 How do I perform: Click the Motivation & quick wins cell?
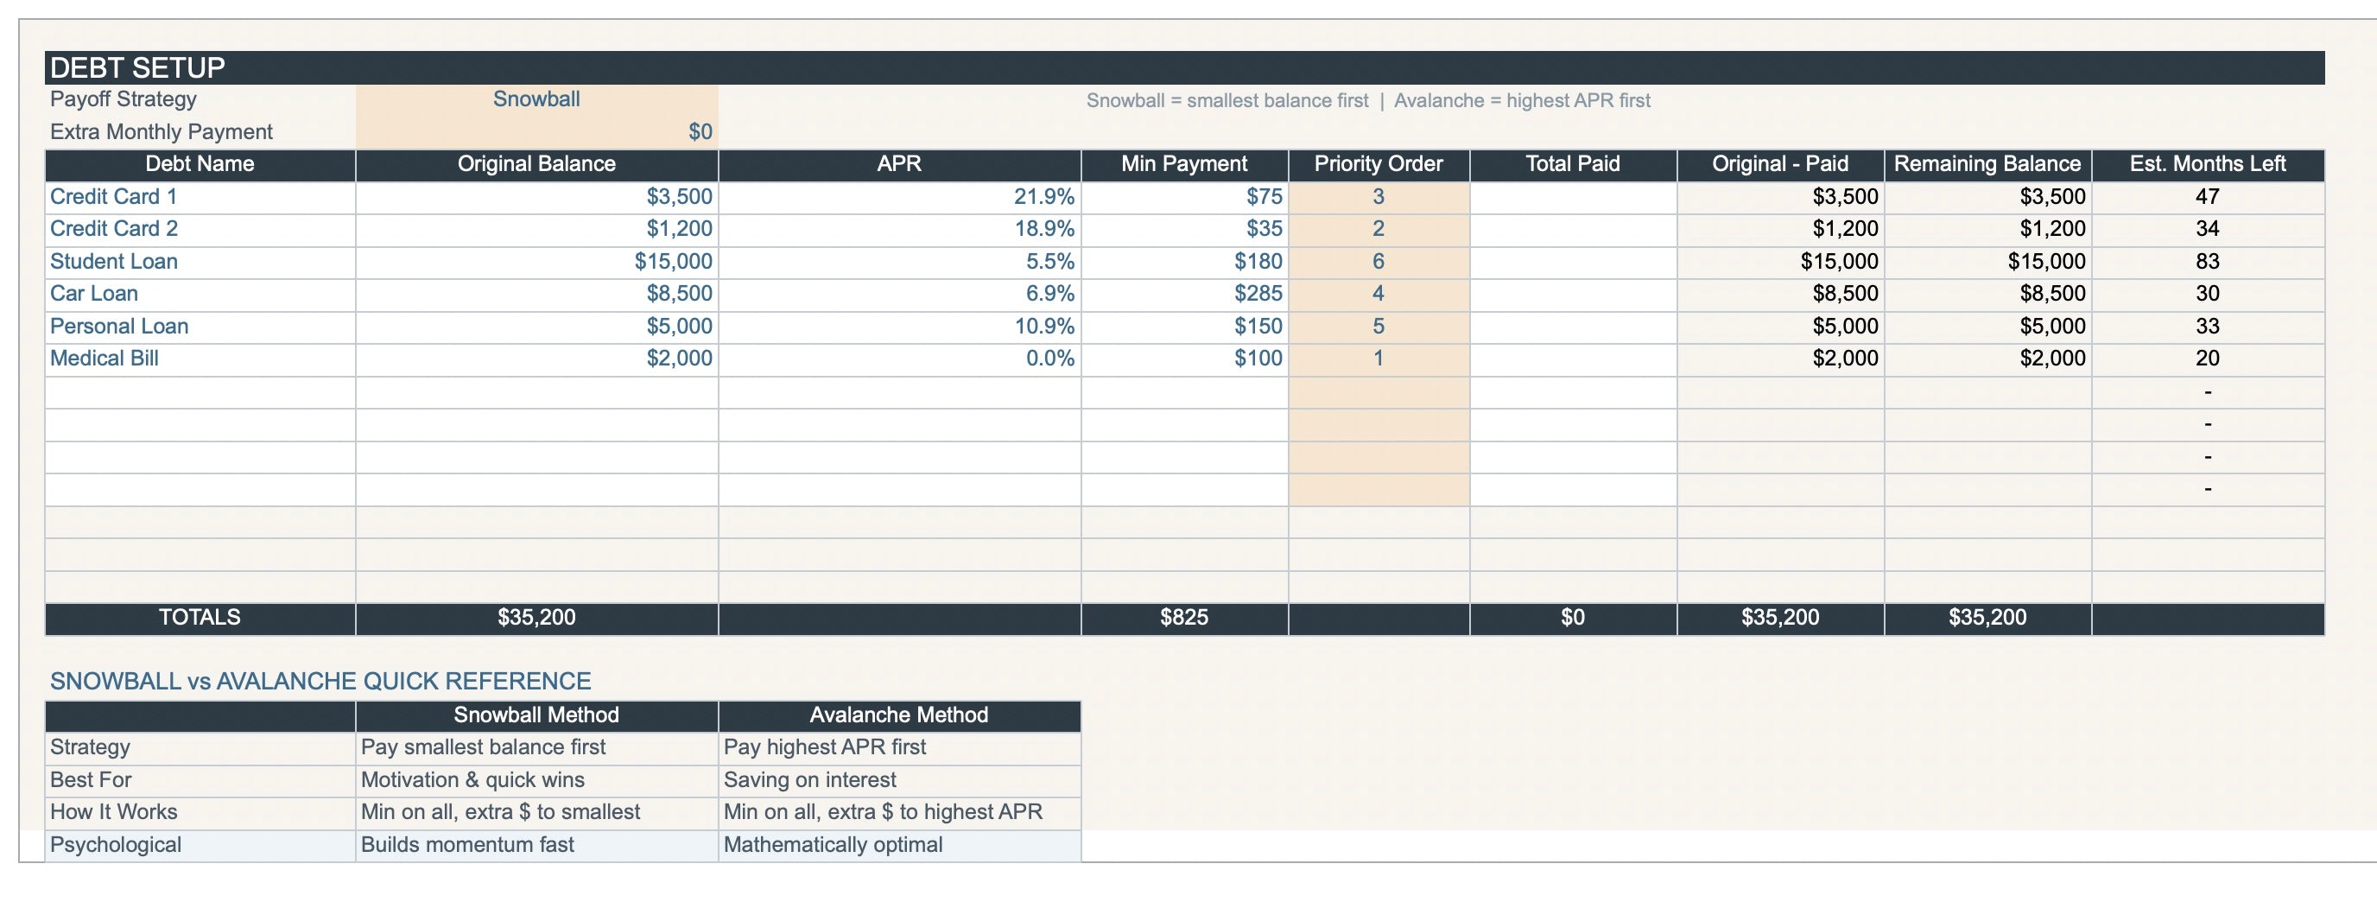[x=536, y=781]
